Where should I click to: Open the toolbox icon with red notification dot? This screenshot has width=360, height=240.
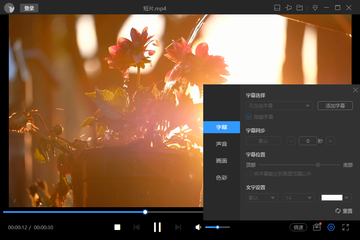(x=316, y=227)
